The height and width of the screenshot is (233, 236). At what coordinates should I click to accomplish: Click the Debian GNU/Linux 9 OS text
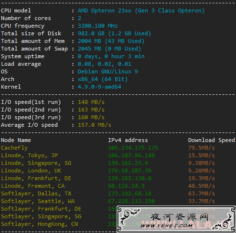pyautogui.click(x=108, y=71)
